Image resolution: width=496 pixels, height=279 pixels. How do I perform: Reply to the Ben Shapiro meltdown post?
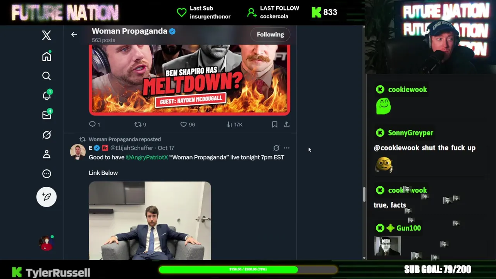(x=95, y=124)
